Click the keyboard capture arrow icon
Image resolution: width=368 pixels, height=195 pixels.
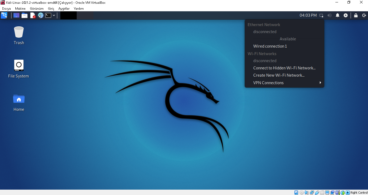pyautogui.click(x=348, y=193)
